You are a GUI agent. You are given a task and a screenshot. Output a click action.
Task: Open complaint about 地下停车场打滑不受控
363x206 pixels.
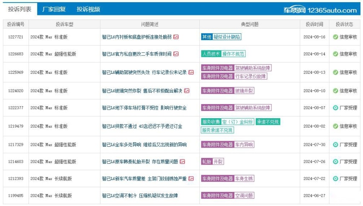pos(144,108)
